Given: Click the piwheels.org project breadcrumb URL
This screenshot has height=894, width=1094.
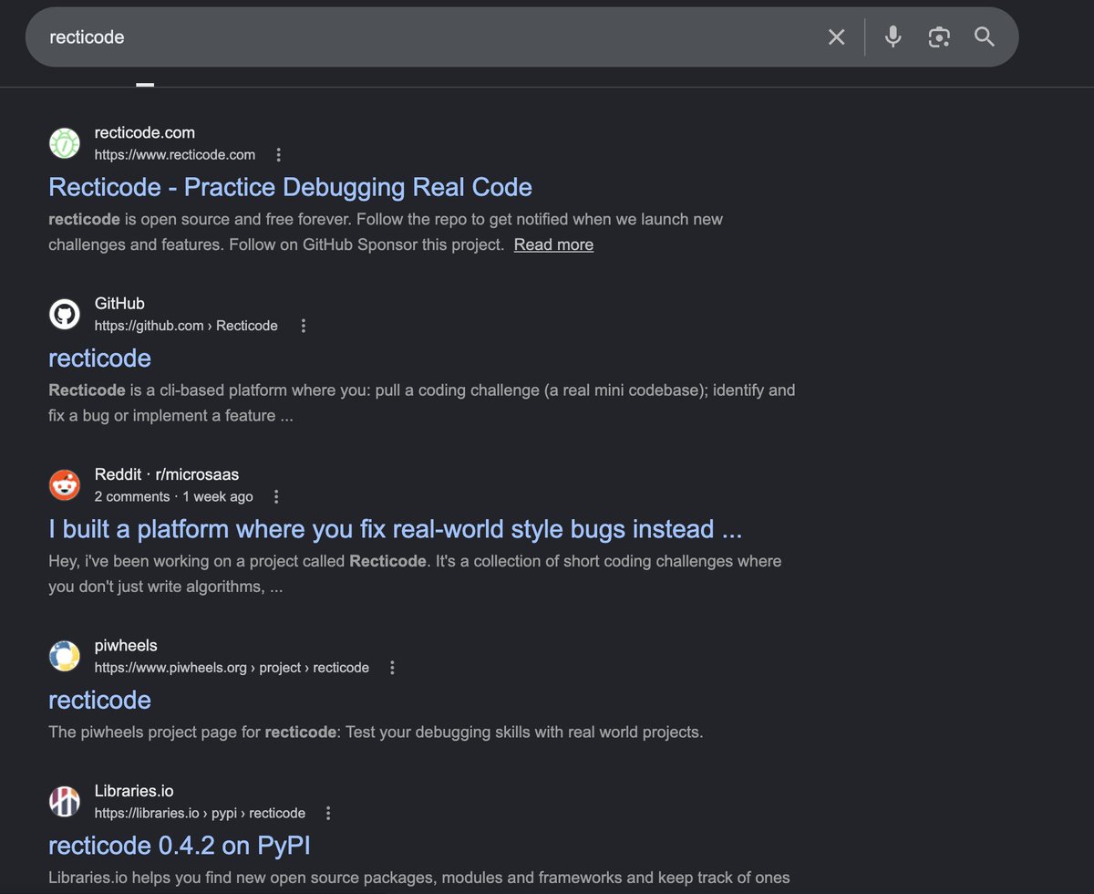Looking at the screenshot, I should [x=232, y=668].
